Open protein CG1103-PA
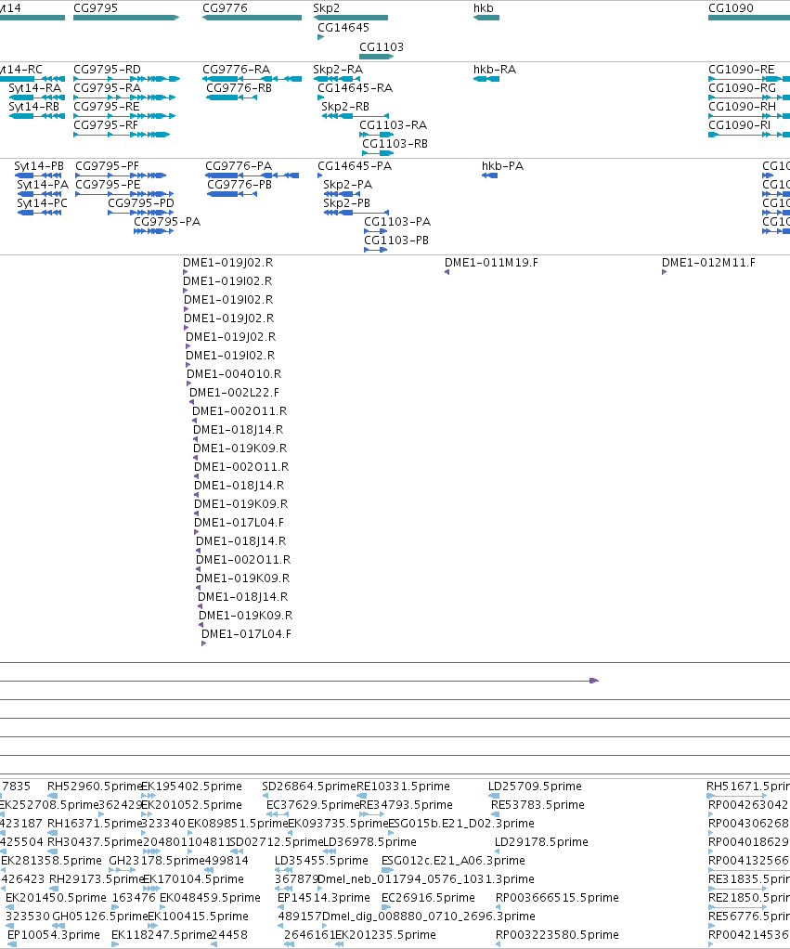790x949 pixels. [x=397, y=222]
